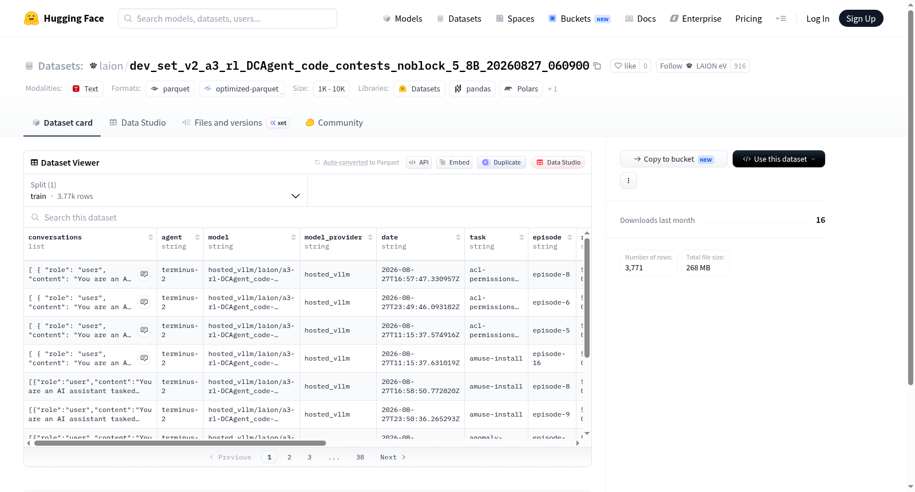Open the laion organization link in title
915x492 pixels.
tap(111, 66)
